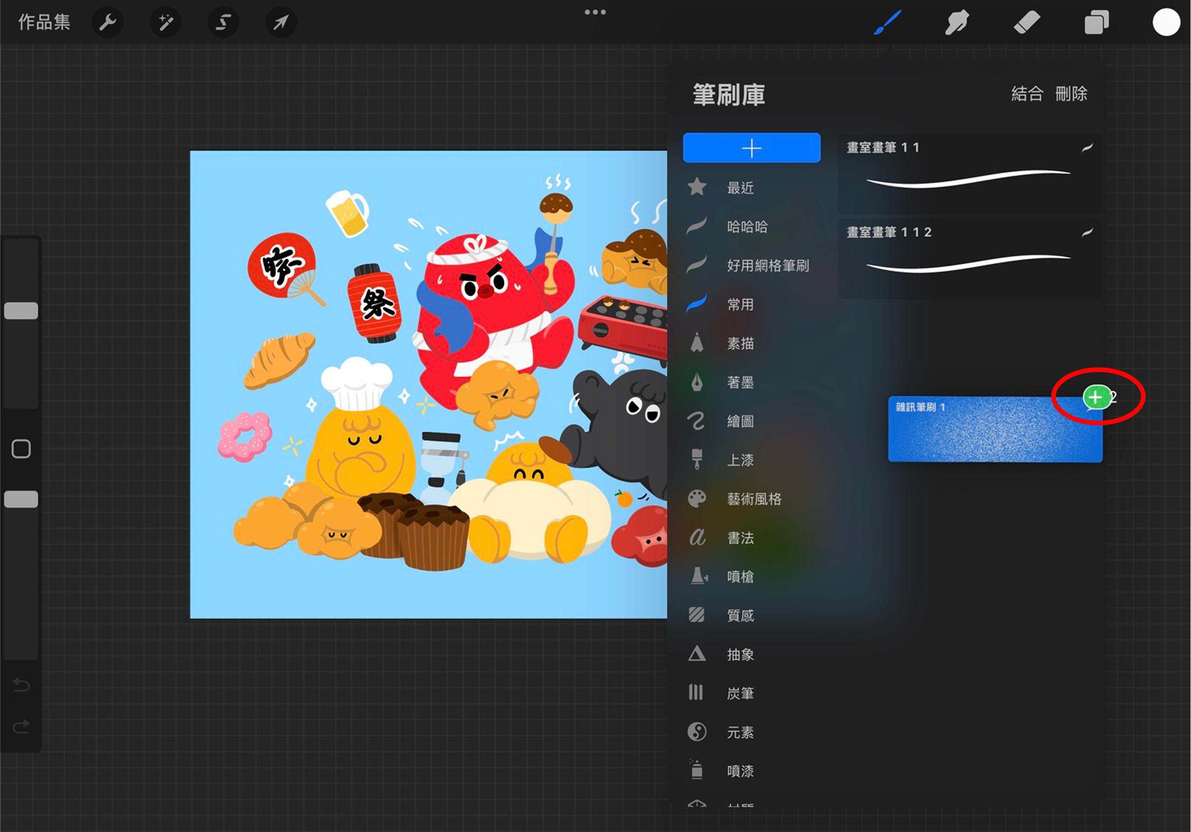Click the 結合 combine button

pos(1027,94)
